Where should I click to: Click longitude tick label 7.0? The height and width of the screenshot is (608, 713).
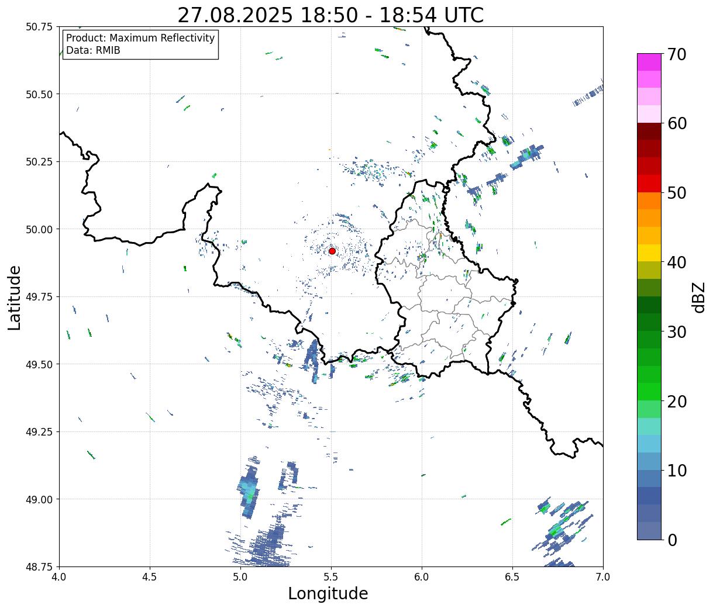603,577
